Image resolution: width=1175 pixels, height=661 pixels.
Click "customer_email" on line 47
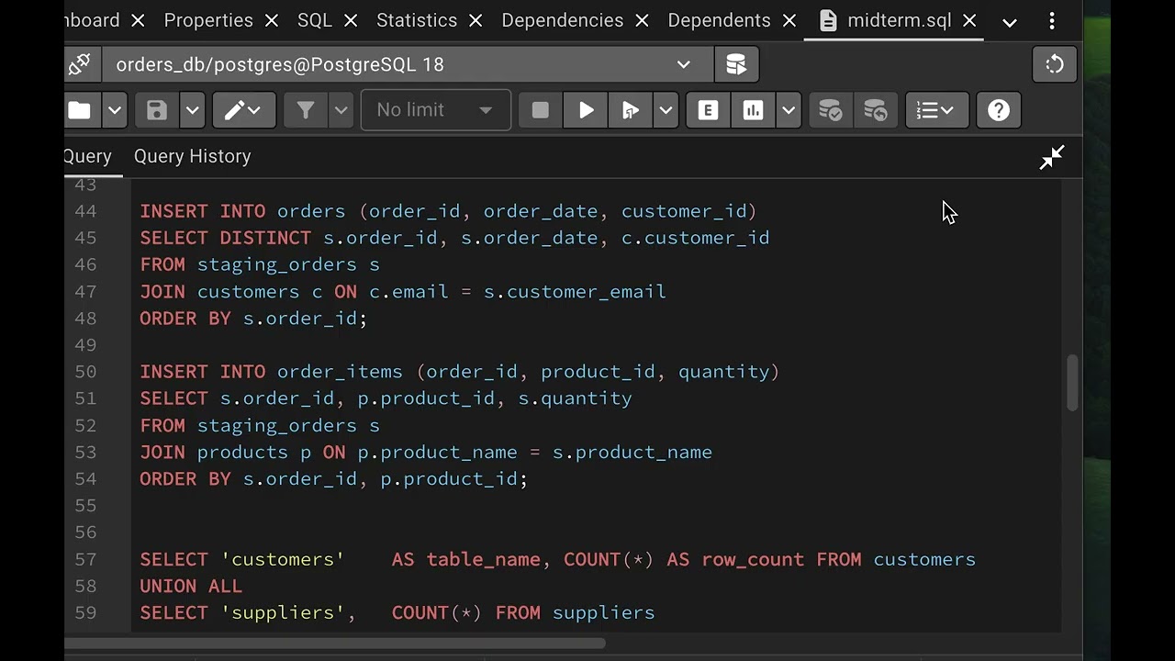[587, 292]
